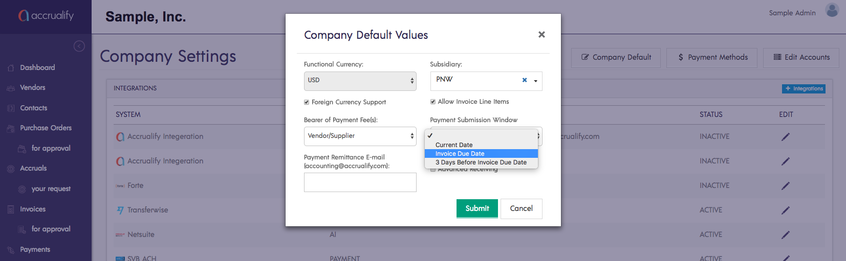846x261 pixels.
Task: Click the Payment Remittance E-mail field
Action: (360, 182)
